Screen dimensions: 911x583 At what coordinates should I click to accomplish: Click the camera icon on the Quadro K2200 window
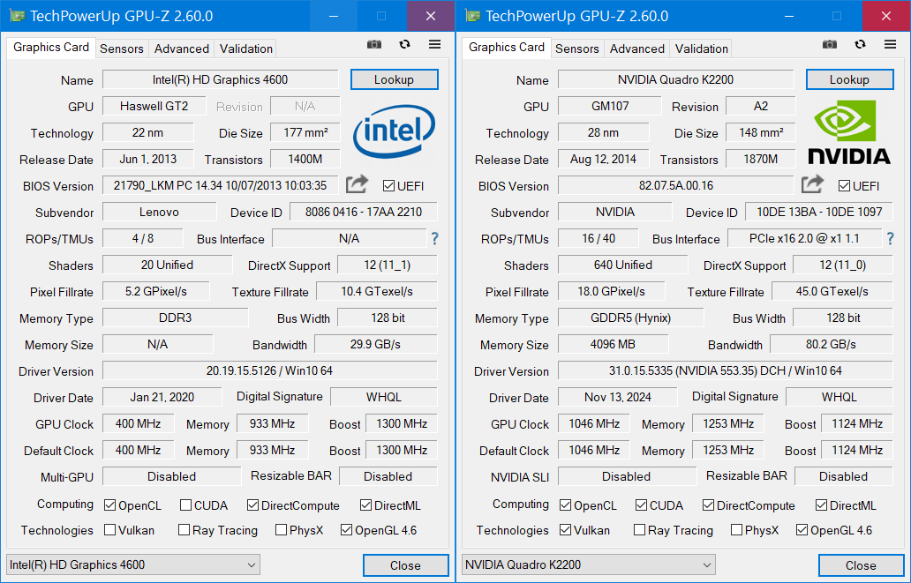tap(829, 43)
